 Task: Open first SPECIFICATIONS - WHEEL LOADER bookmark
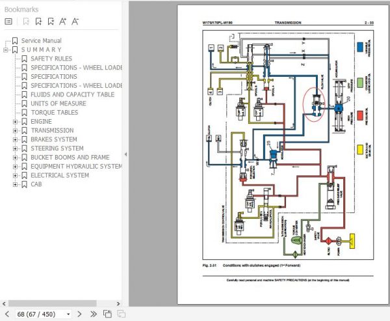tap(76, 68)
